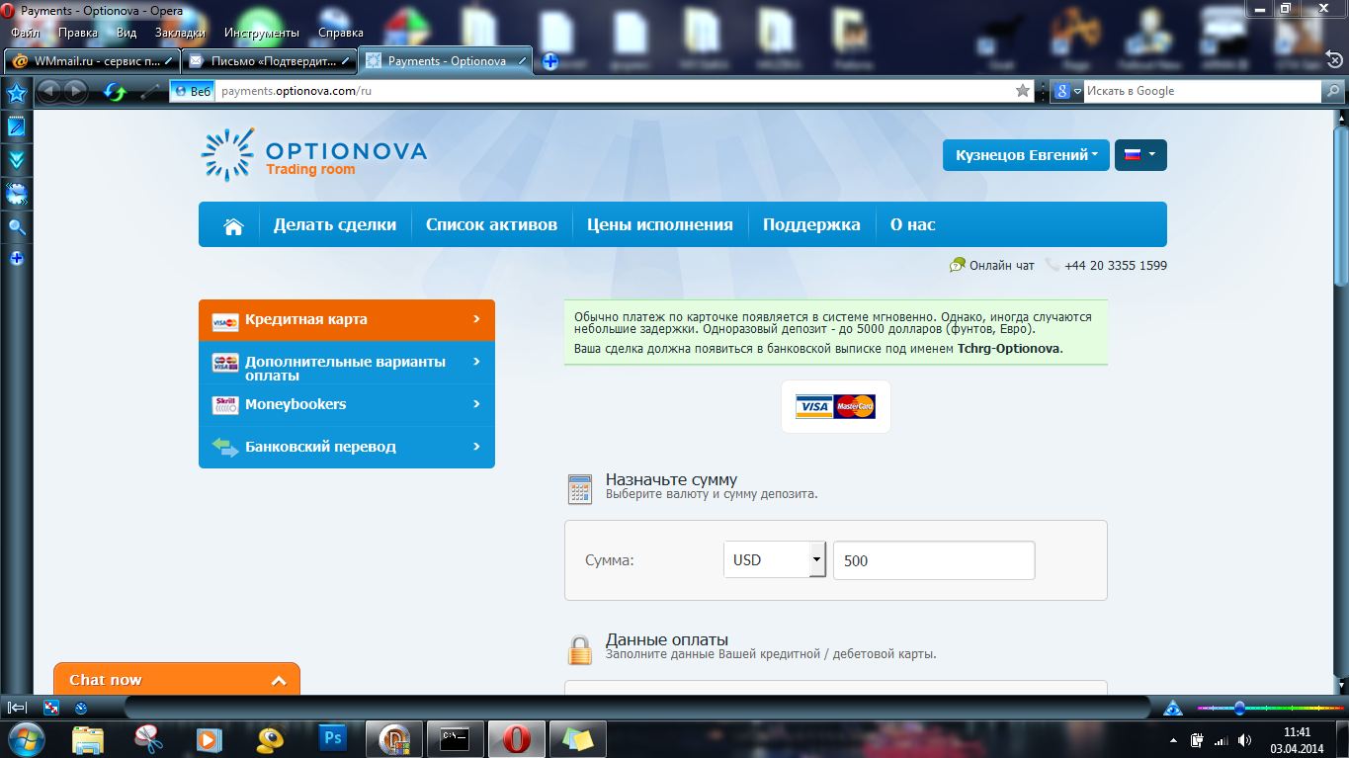1349x758 pixels.
Task: Go back with the browser Back arrow
Action: 48,91
